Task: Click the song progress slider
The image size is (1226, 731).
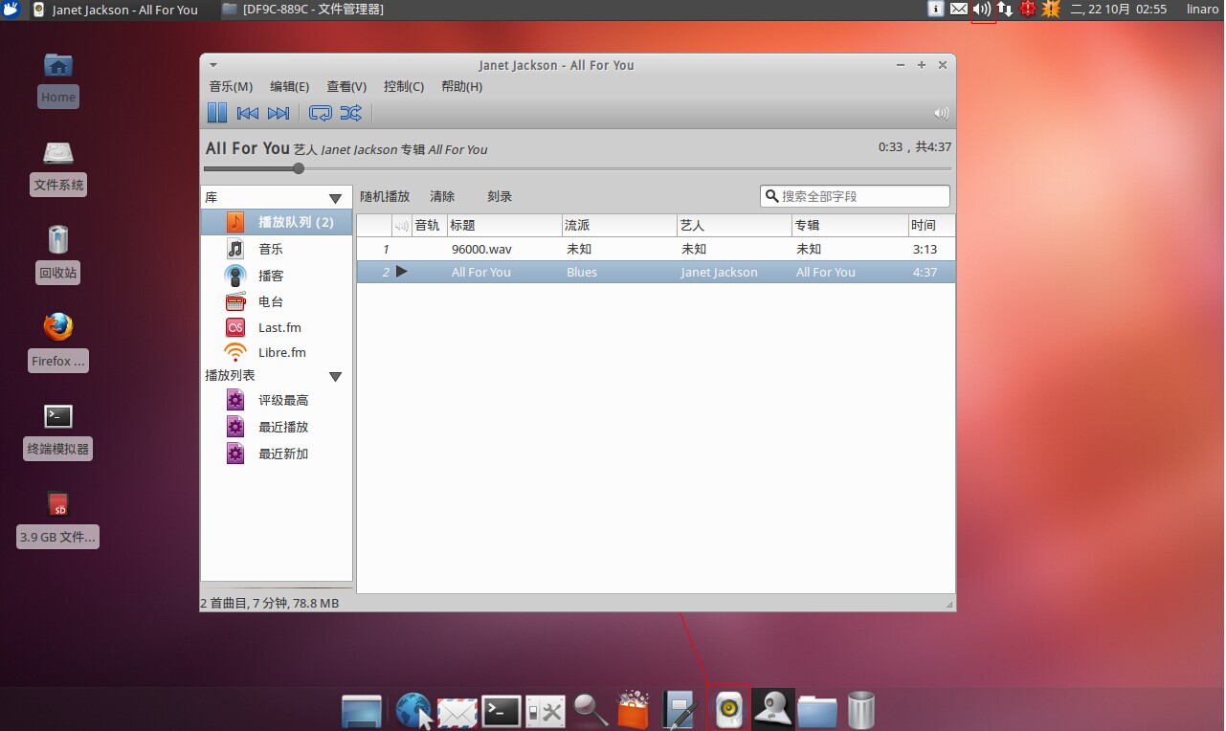Action: click(x=576, y=168)
